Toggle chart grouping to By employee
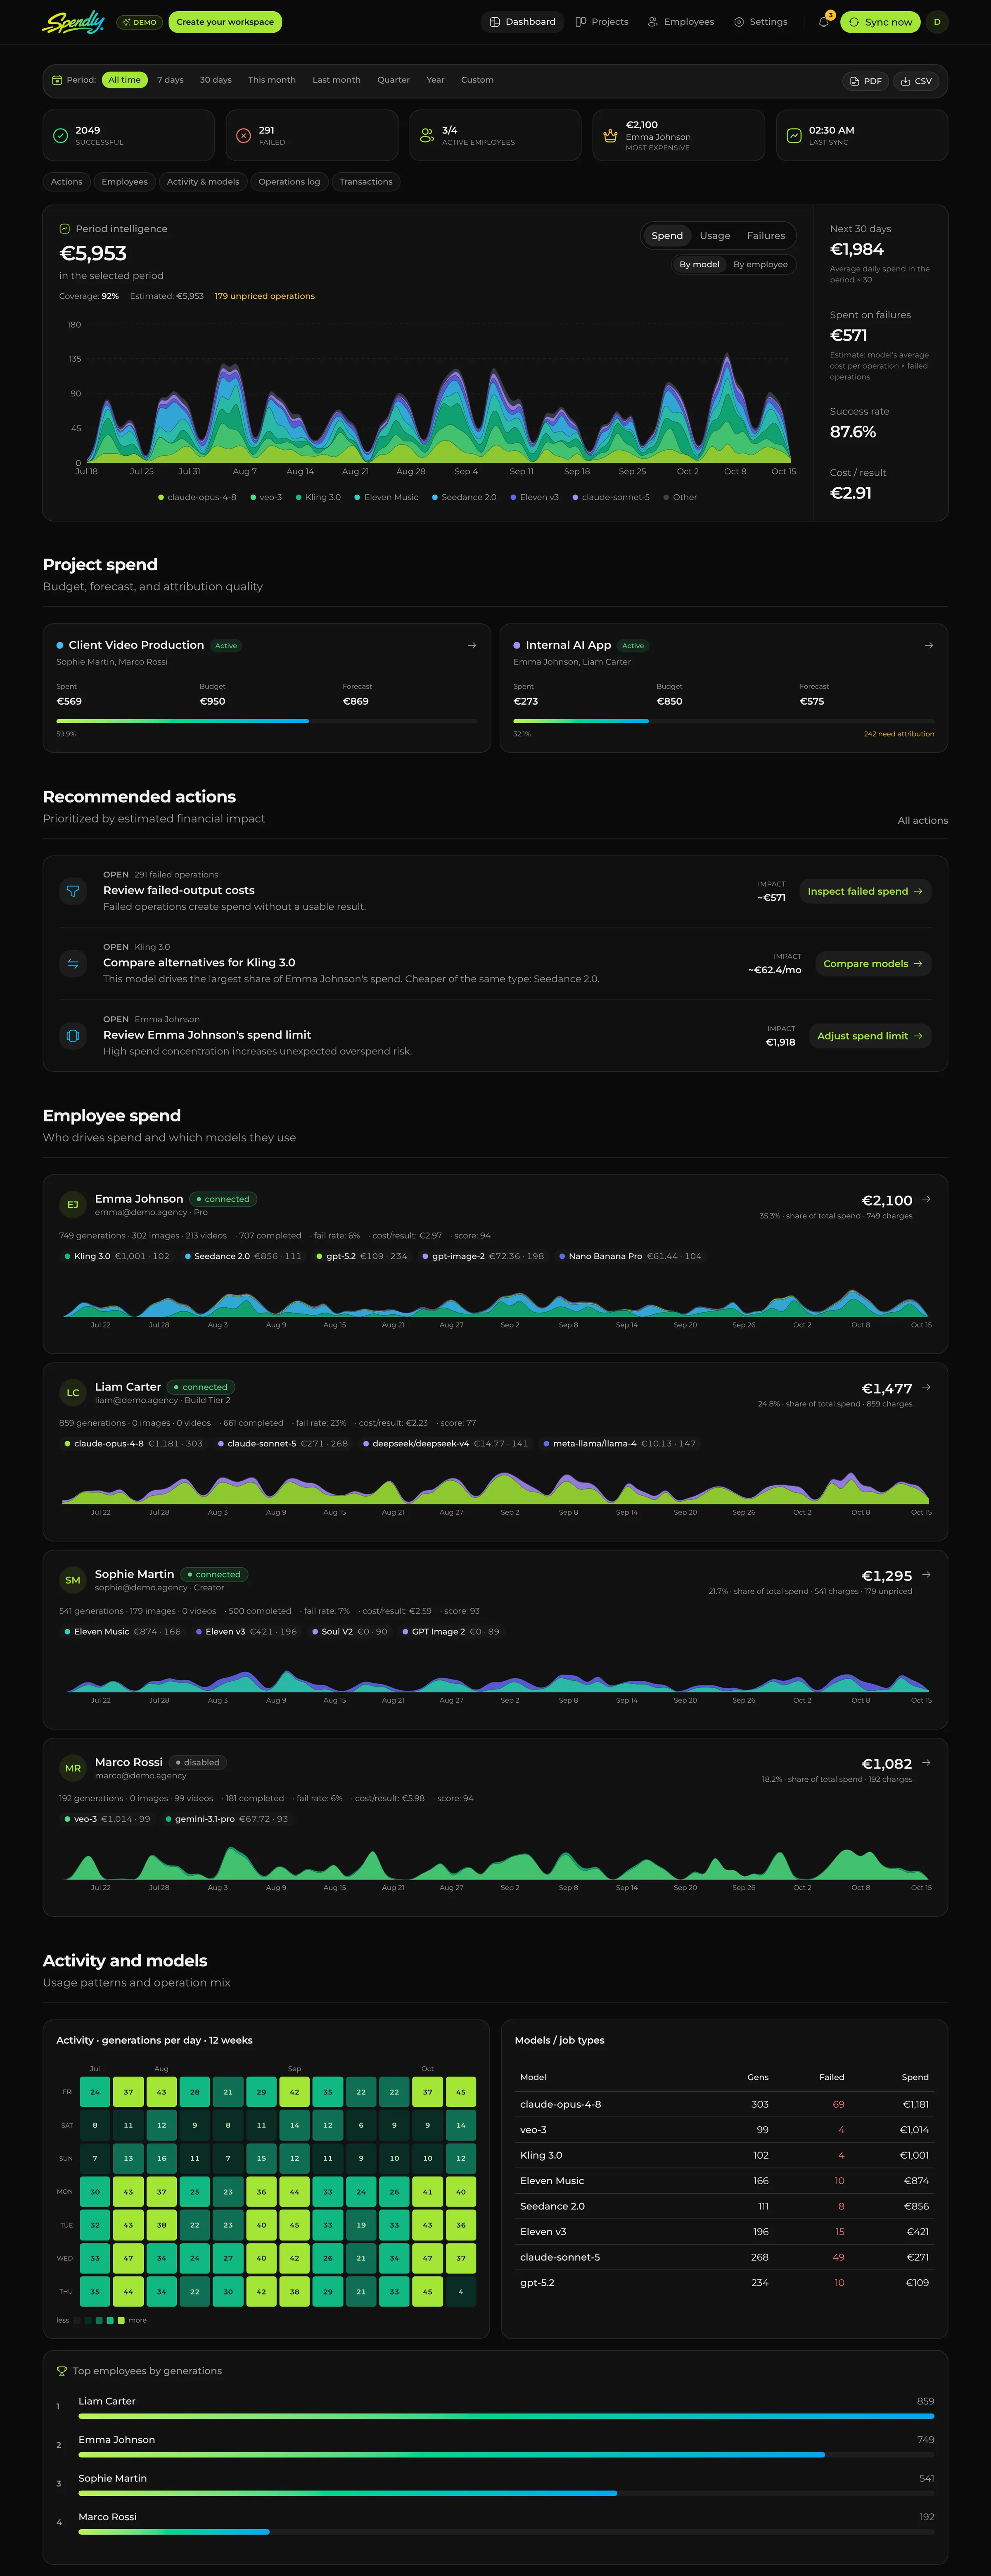Screen dimensions: 991x2576 760,264
